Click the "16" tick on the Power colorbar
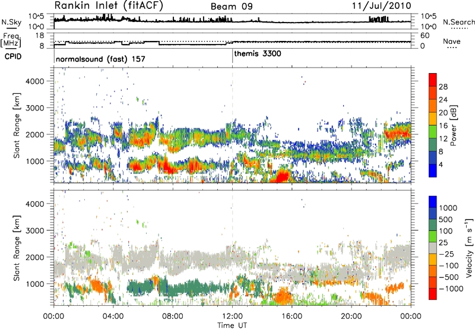This screenshot has height=329, width=475. (443, 126)
